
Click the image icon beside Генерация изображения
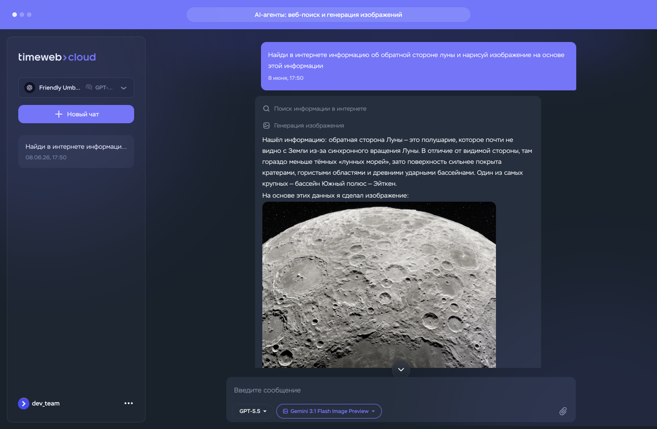266,126
